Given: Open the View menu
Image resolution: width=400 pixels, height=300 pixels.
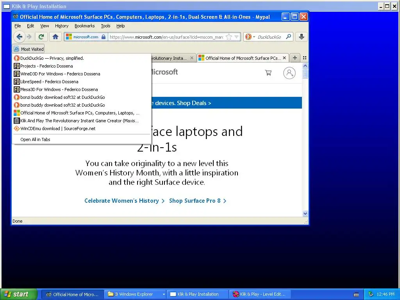Looking at the screenshot, I should [x=45, y=26].
